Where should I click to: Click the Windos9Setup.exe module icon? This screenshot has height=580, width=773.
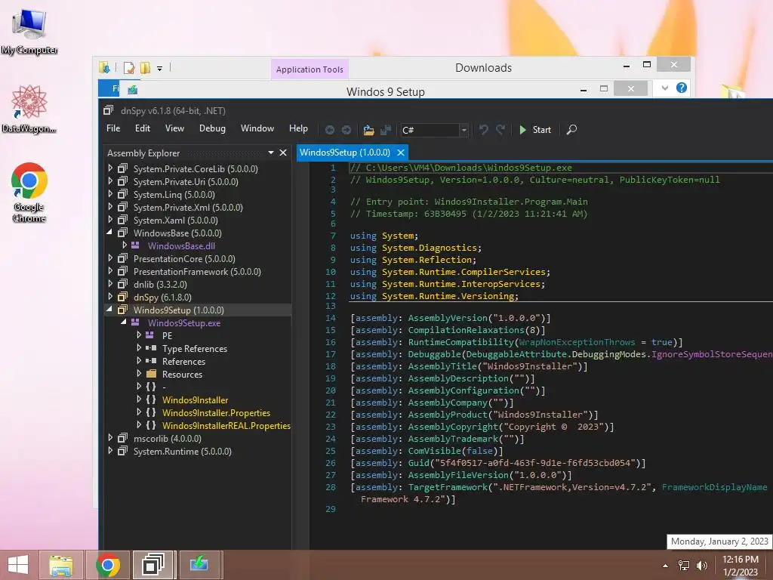pyautogui.click(x=135, y=322)
